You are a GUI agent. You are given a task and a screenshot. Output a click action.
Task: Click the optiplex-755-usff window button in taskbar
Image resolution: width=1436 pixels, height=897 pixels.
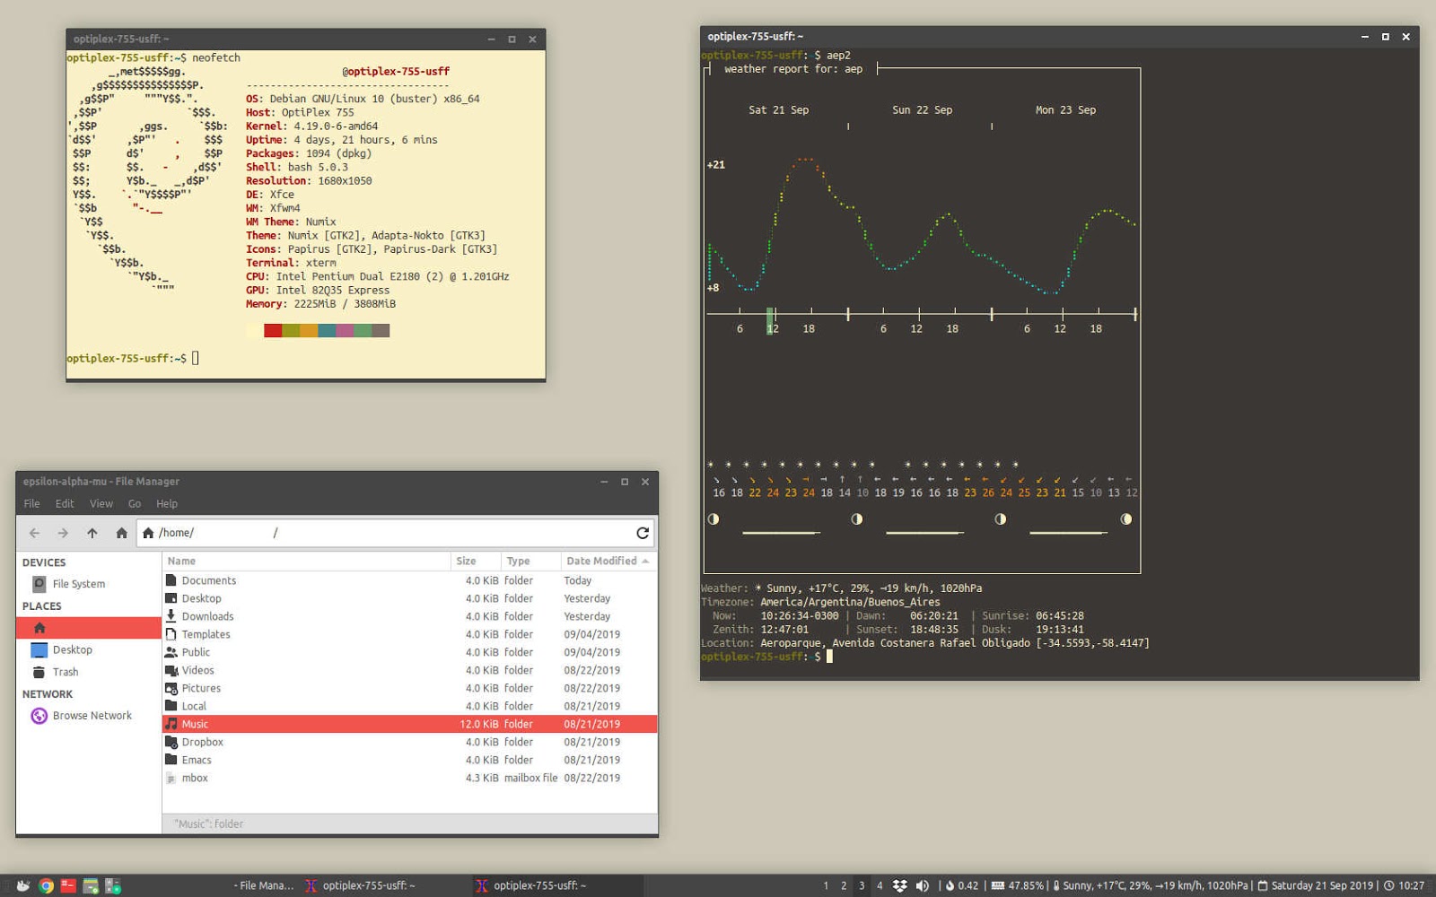(363, 885)
